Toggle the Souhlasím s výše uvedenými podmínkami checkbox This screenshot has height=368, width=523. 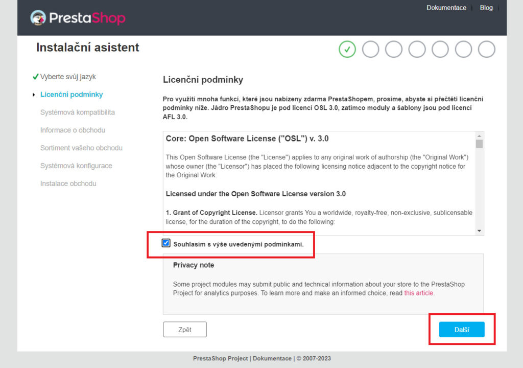[x=166, y=243]
